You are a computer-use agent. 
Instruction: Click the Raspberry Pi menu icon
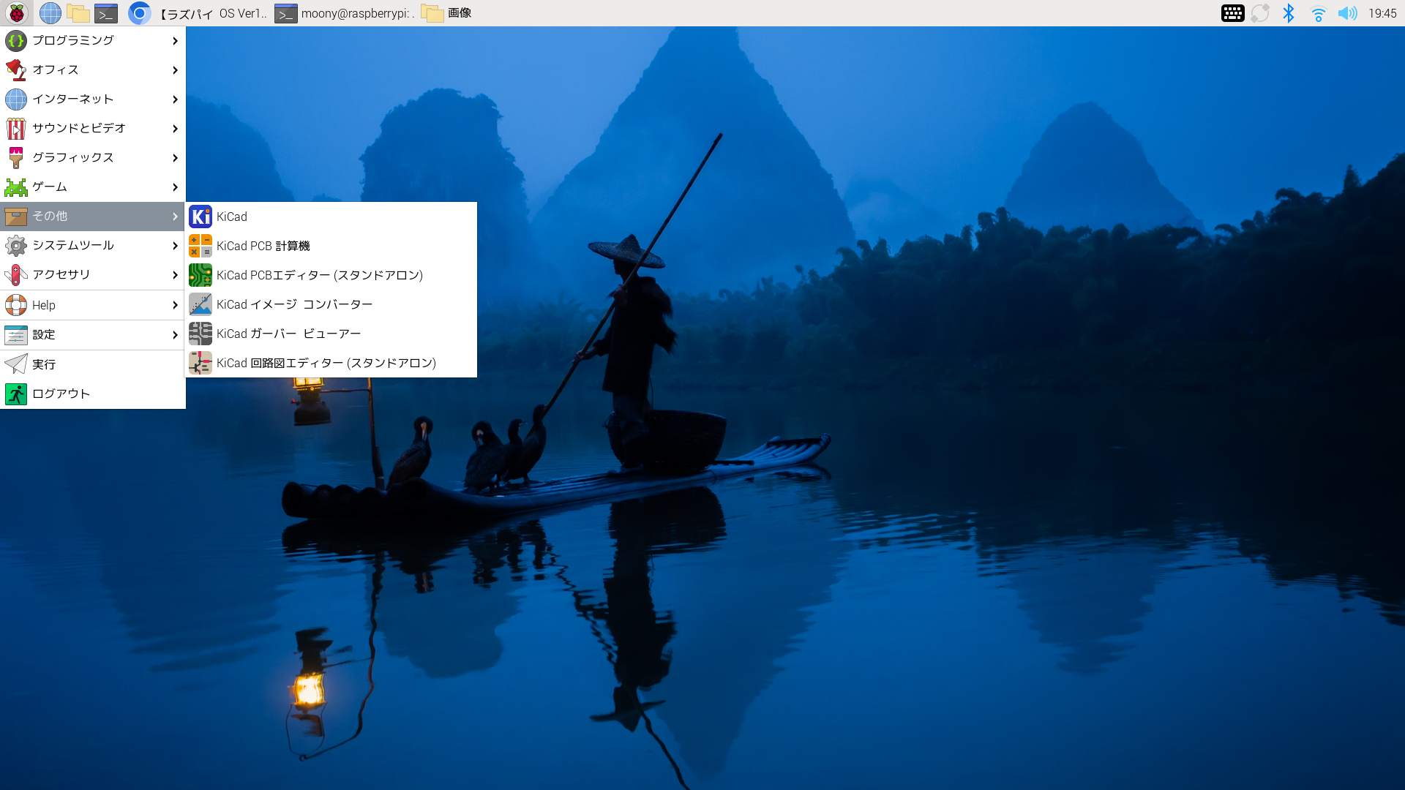[16, 13]
